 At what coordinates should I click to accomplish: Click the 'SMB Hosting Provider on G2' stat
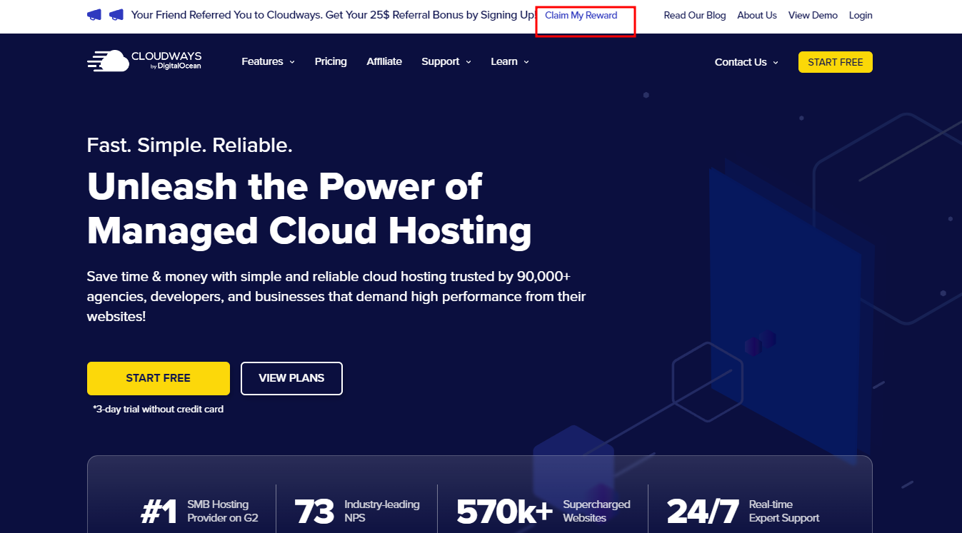click(x=223, y=511)
